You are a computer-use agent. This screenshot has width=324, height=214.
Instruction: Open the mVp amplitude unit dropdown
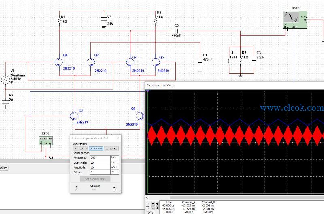tap(115, 167)
